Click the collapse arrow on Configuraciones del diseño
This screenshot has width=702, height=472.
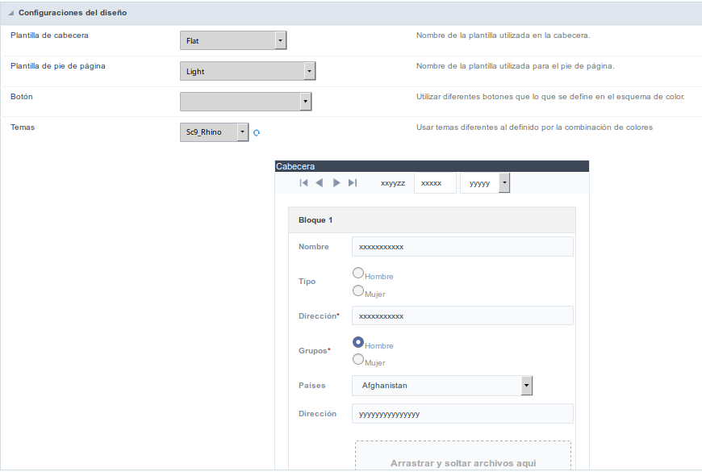10,13
